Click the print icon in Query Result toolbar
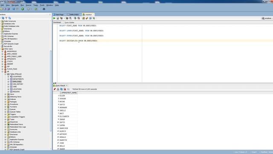This screenshot has height=154, width=273. (x=58, y=89)
